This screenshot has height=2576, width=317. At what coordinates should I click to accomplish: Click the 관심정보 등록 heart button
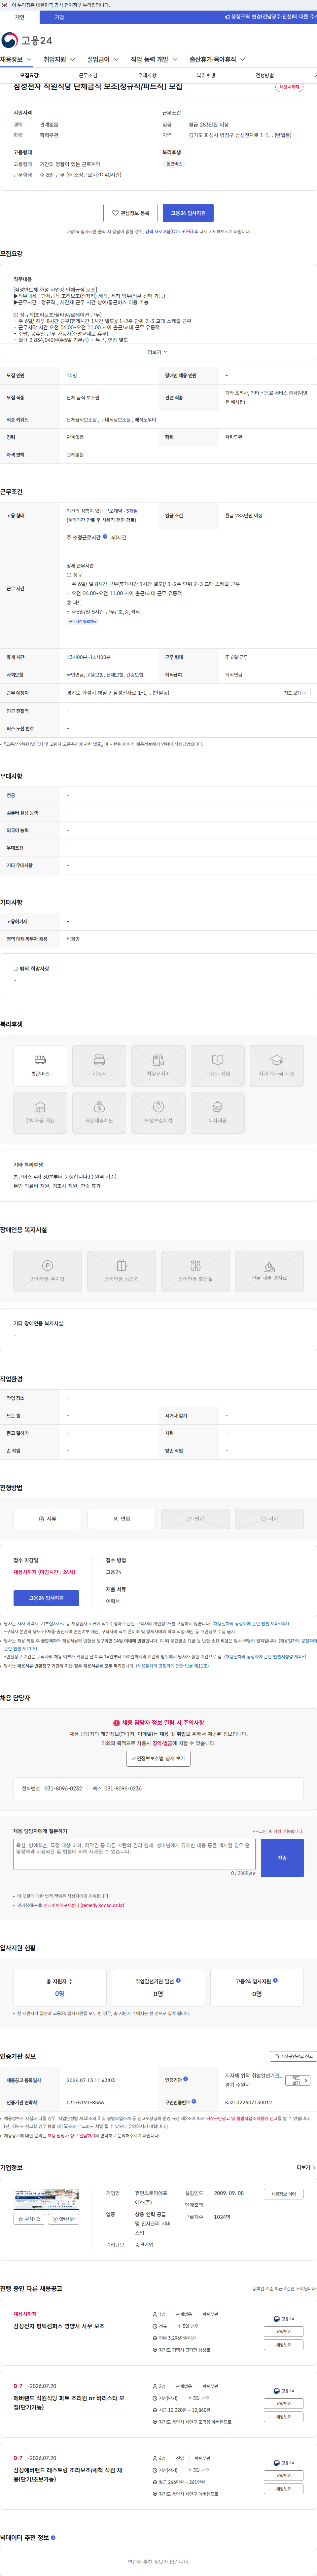point(130,213)
